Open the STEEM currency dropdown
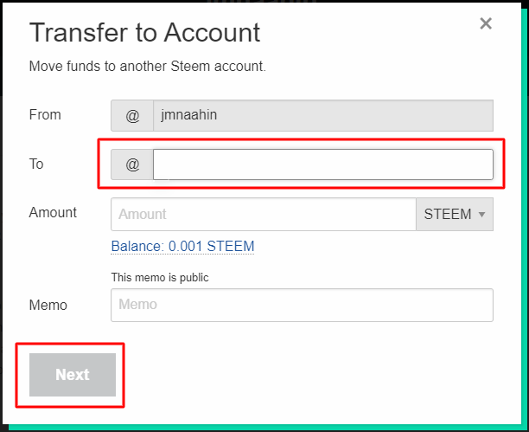 coord(454,214)
